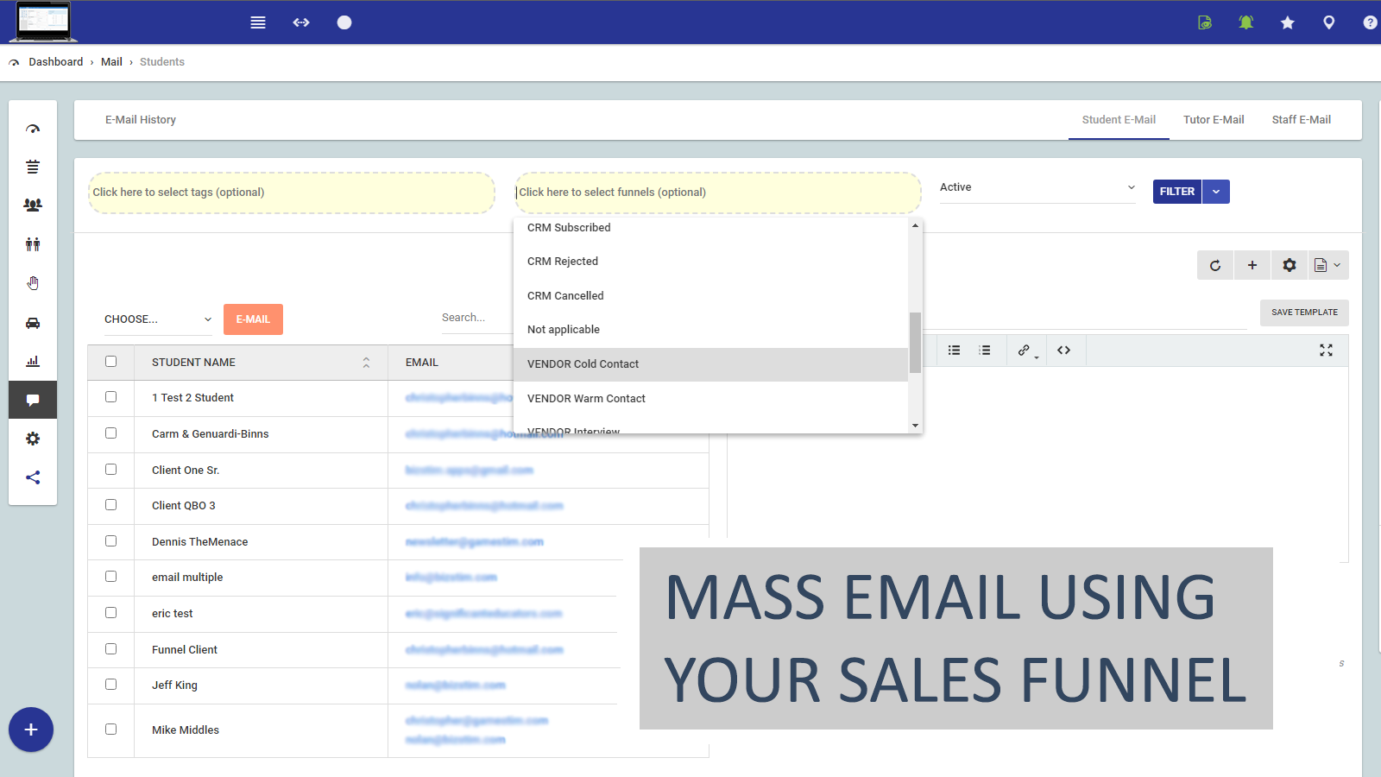Expand the Active status dropdown
Viewport: 1381px width, 777px height.
(x=1037, y=187)
